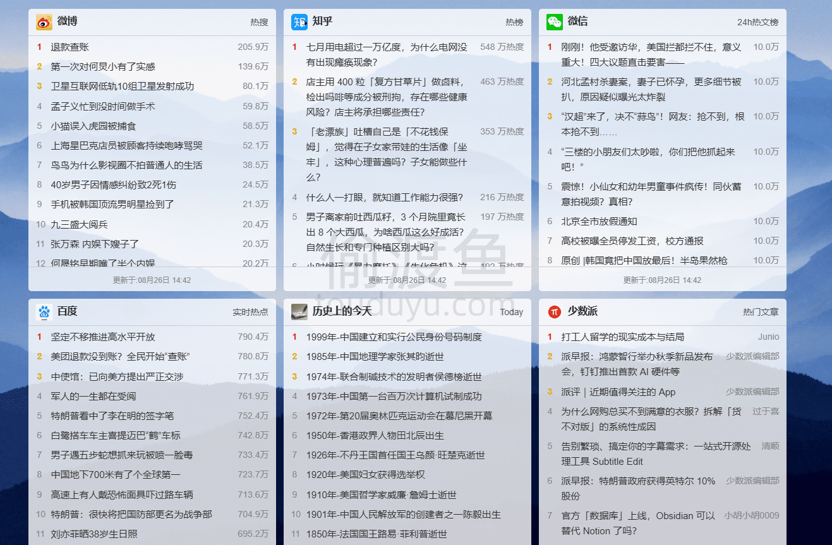The image size is (832, 545).
Task: Select the 热门文章 label on 少数派 card
Action: click(761, 312)
